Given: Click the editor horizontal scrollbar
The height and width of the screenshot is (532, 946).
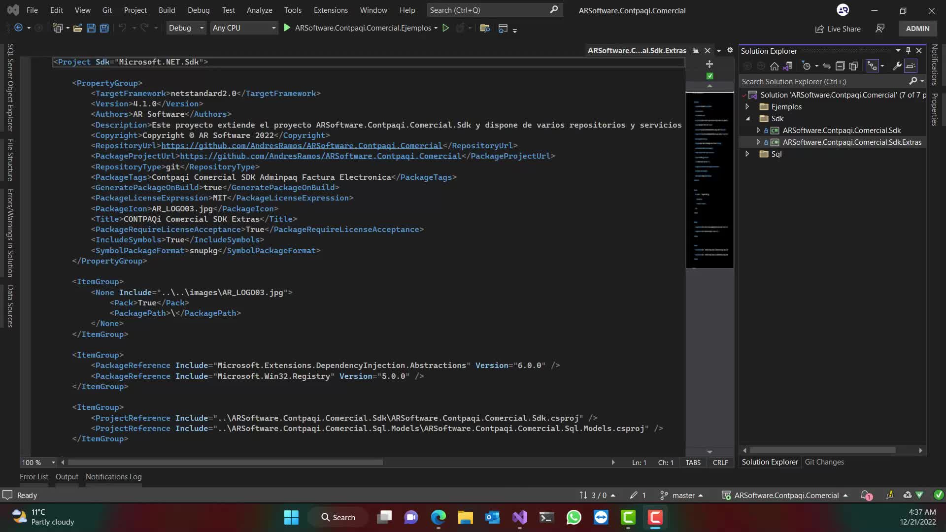Looking at the screenshot, I should tap(225, 463).
